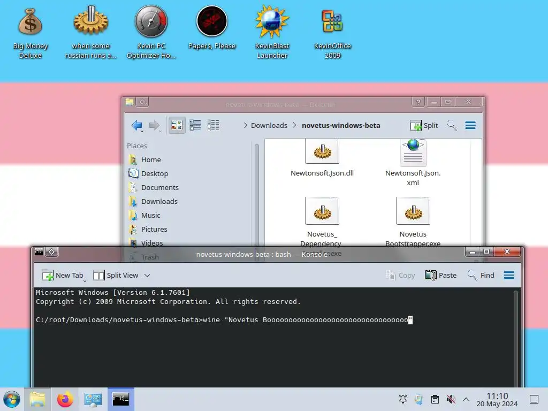This screenshot has width=548, height=411.
Task: Open Dolphin hamburger menu
Action: pyautogui.click(x=470, y=125)
